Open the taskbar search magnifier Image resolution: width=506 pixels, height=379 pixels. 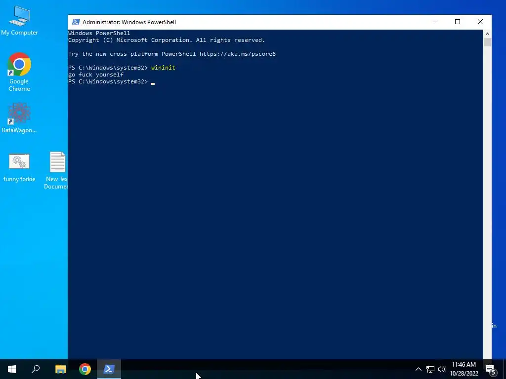tap(36, 369)
